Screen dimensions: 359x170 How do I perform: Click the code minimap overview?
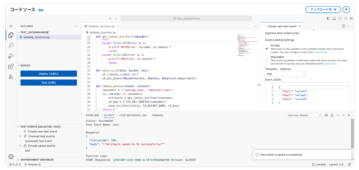tap(247, 45)
